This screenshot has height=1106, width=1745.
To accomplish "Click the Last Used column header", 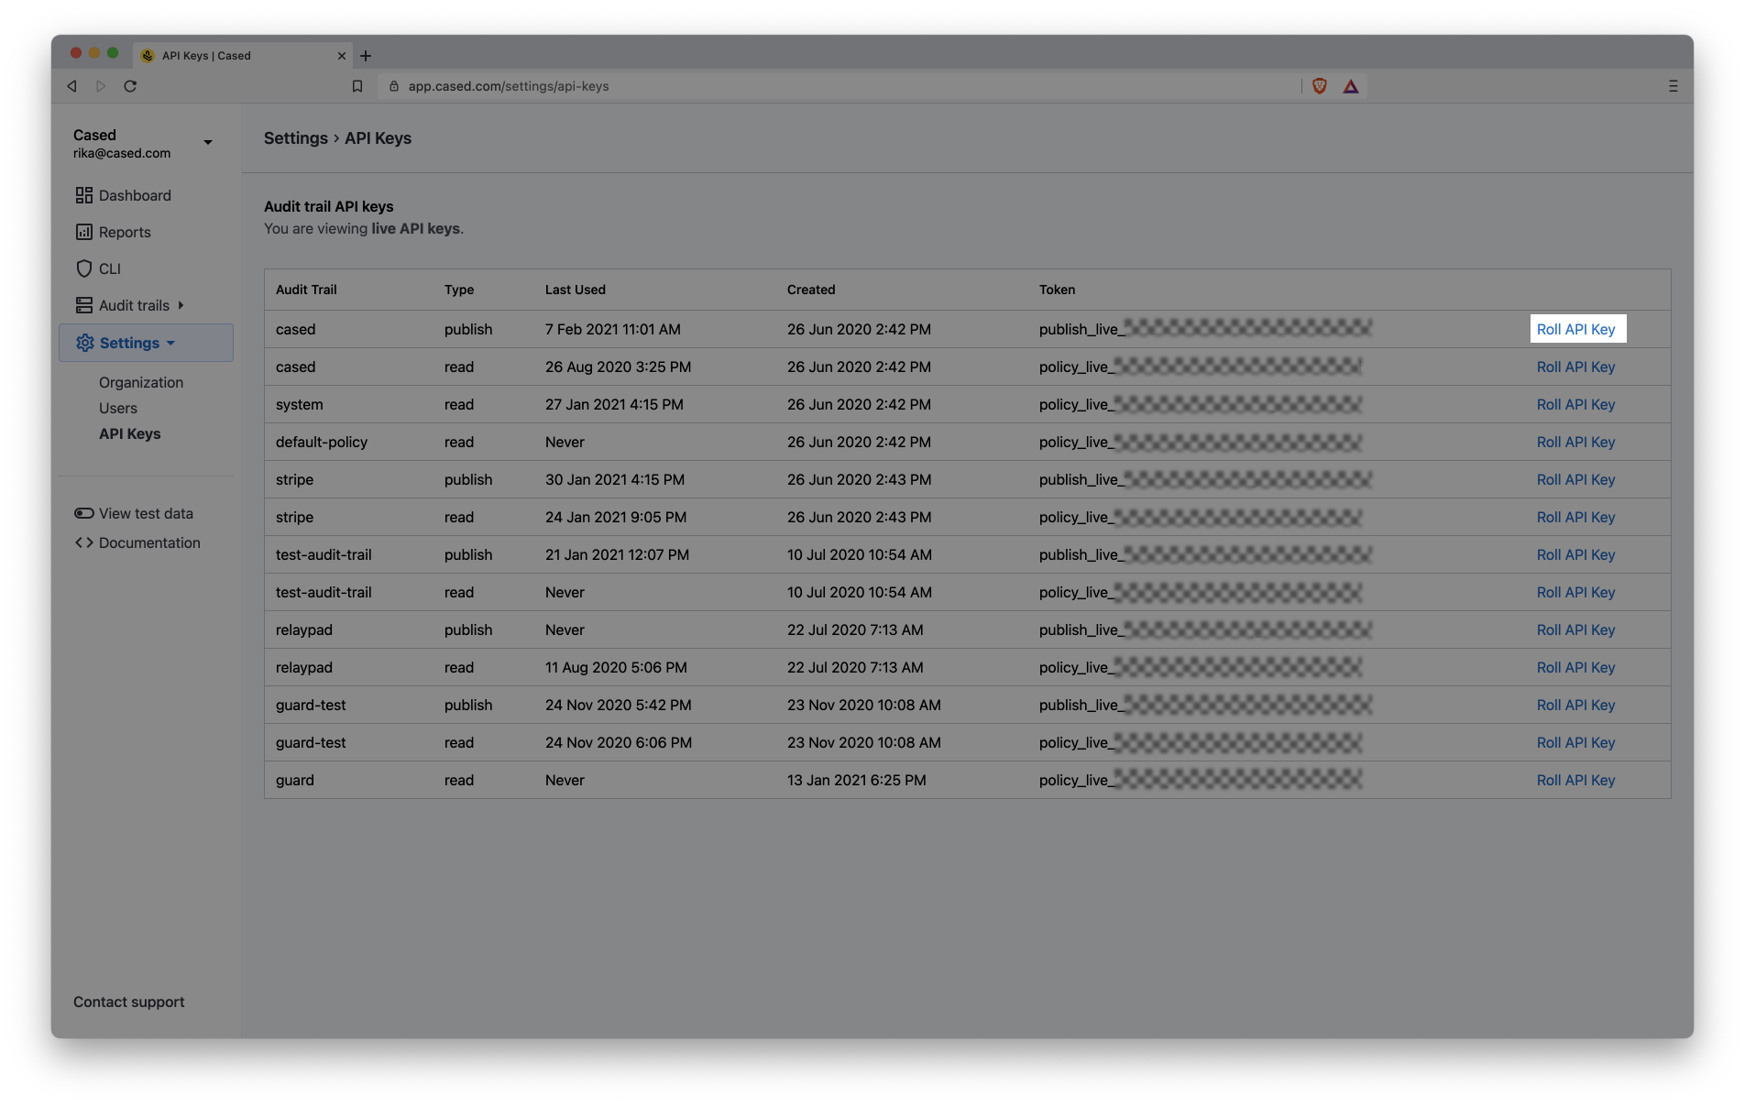I will (576, 290).
